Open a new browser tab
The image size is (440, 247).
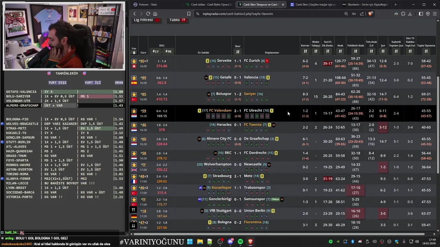395,4
